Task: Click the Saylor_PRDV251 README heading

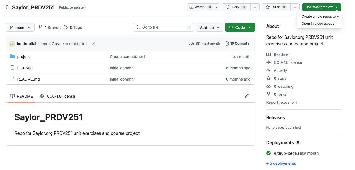Action: pos(49,117)
